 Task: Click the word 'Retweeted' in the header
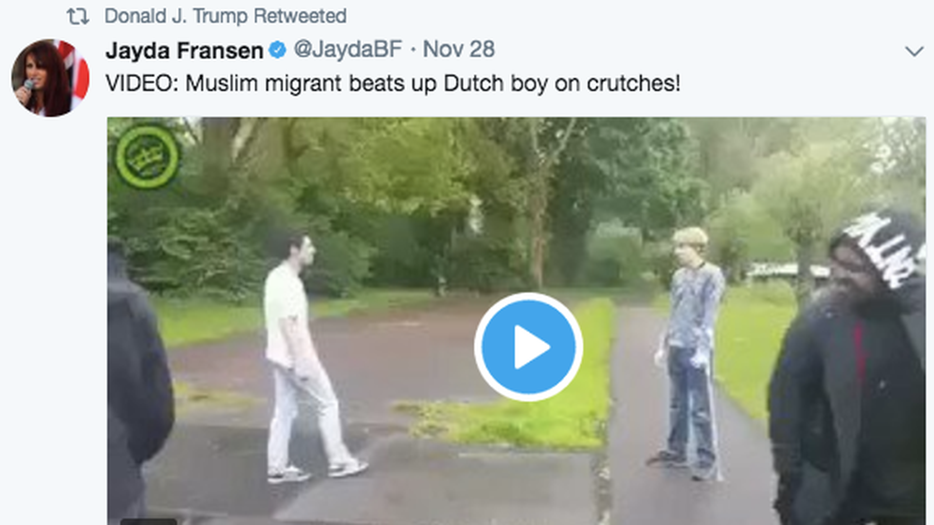tap(300, 16)
